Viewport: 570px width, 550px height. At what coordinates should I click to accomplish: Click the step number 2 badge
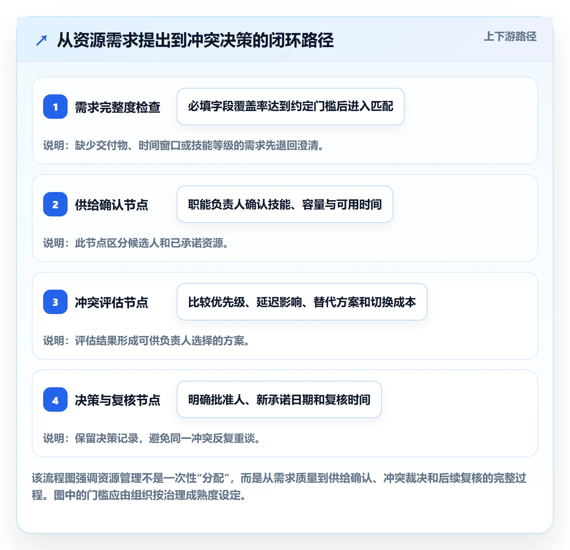[x=55, y=204]
